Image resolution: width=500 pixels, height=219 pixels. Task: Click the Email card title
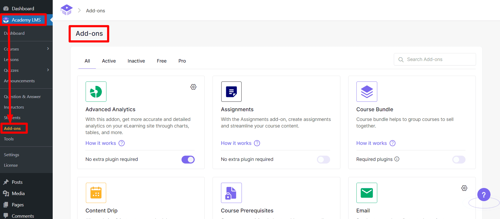(x=363, y=211)
